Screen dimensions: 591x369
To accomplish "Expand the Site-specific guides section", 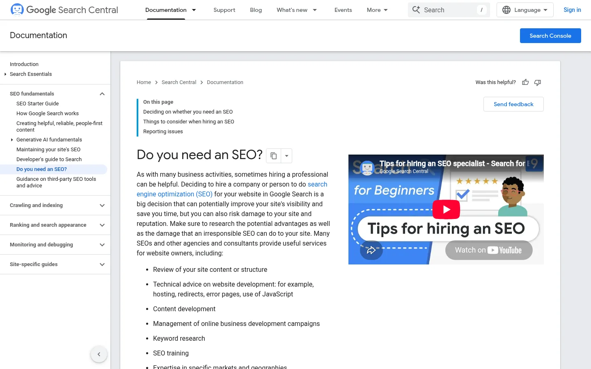I will tap(102, 264).
